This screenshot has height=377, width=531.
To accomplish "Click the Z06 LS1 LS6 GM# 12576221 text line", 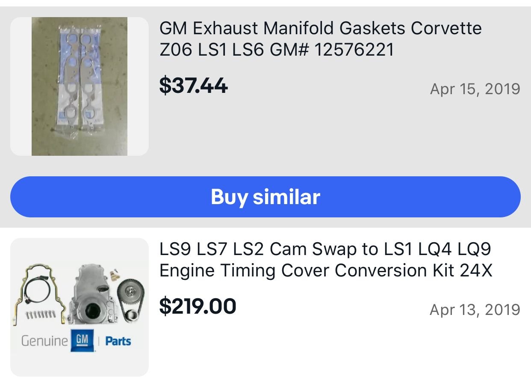I will pyautogui.click(x=276, y=50).
